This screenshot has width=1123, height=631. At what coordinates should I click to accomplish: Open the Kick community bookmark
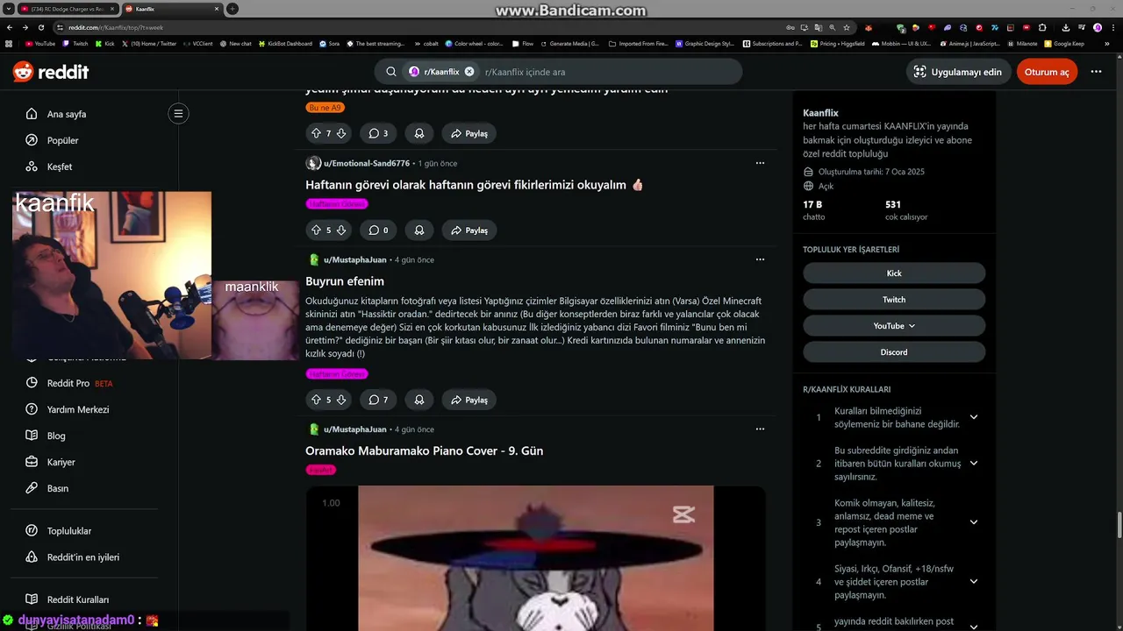[894, 273]
